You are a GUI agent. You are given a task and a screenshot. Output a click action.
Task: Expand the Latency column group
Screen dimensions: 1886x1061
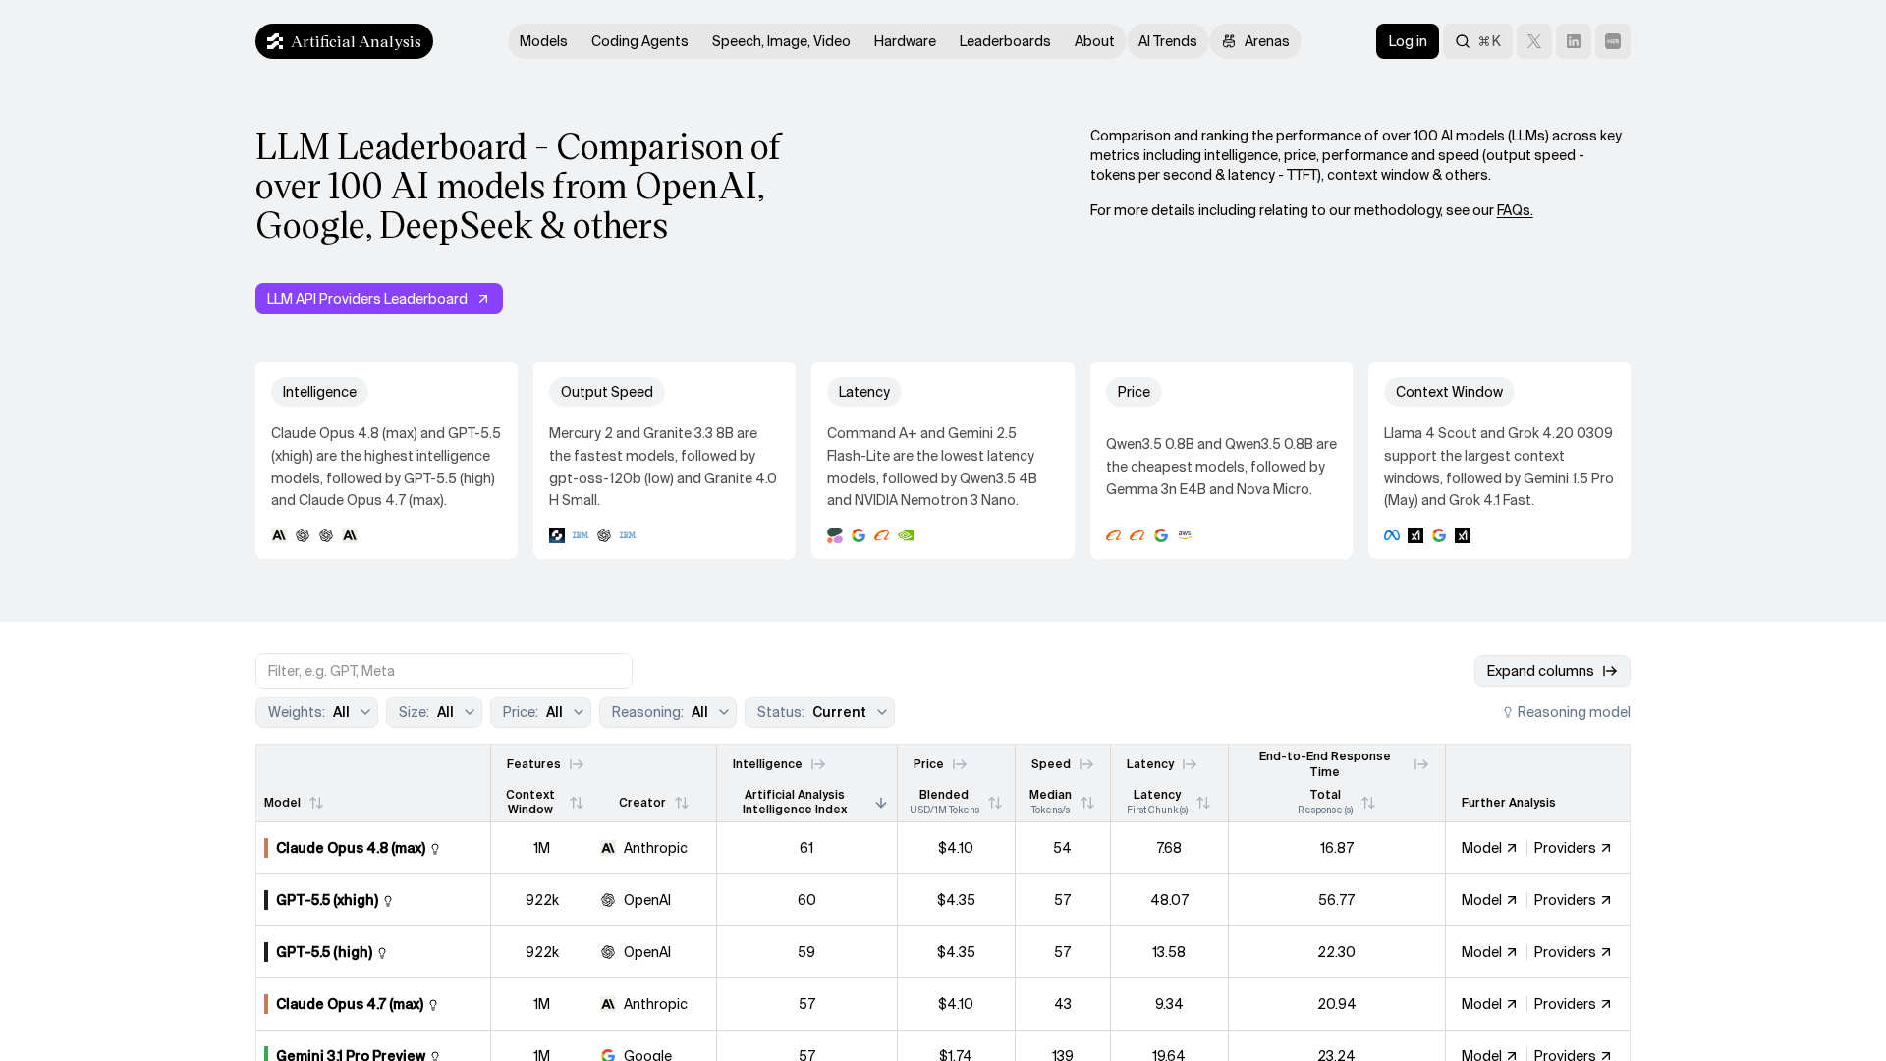click(x=1190, y=764)
